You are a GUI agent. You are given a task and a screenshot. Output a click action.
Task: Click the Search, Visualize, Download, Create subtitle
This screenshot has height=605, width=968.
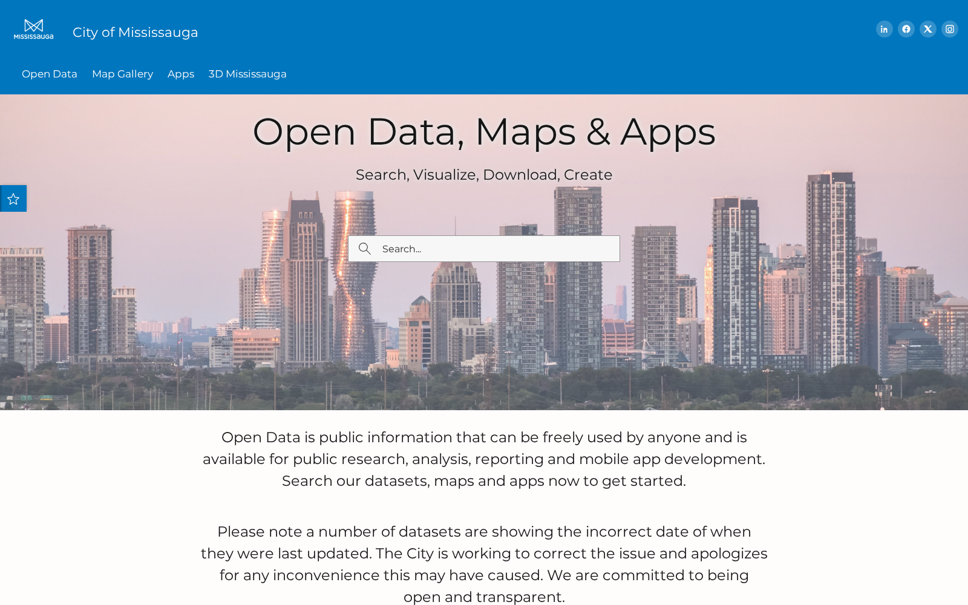coord(484,175)
